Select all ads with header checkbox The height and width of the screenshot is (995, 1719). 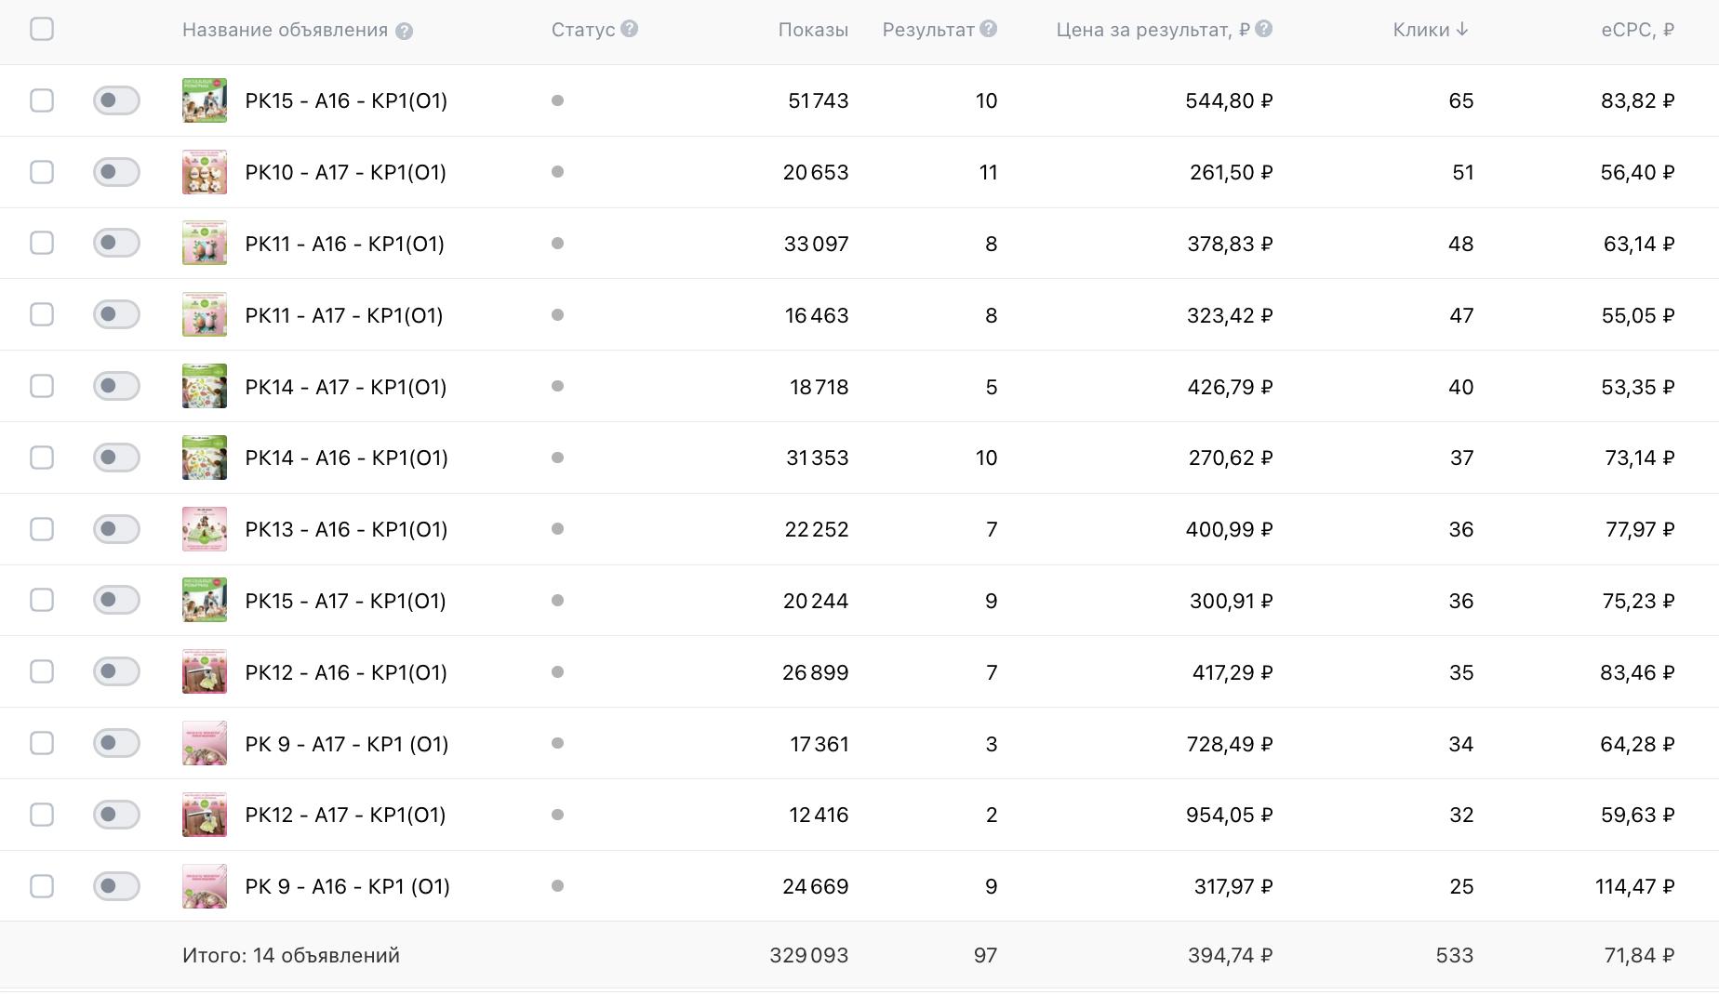[x=42, y=29]
